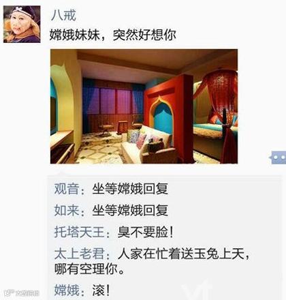Open commenter 太上老君's profile name
Viewport: 286px width, 300px height.
pyautogui.click(x=79, y=254)
